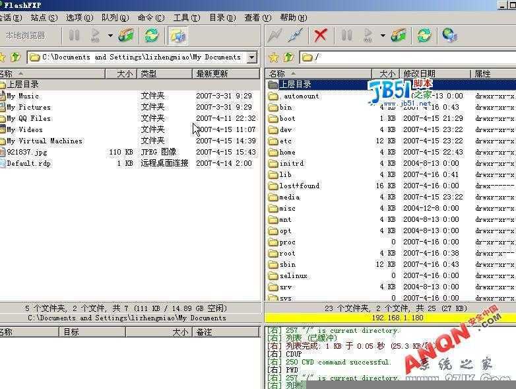
Task: Select the Default.rdp file
Action: 28,163
